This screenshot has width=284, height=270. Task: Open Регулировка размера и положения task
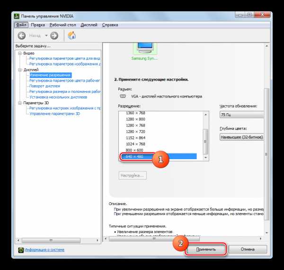tap(65, 91)
